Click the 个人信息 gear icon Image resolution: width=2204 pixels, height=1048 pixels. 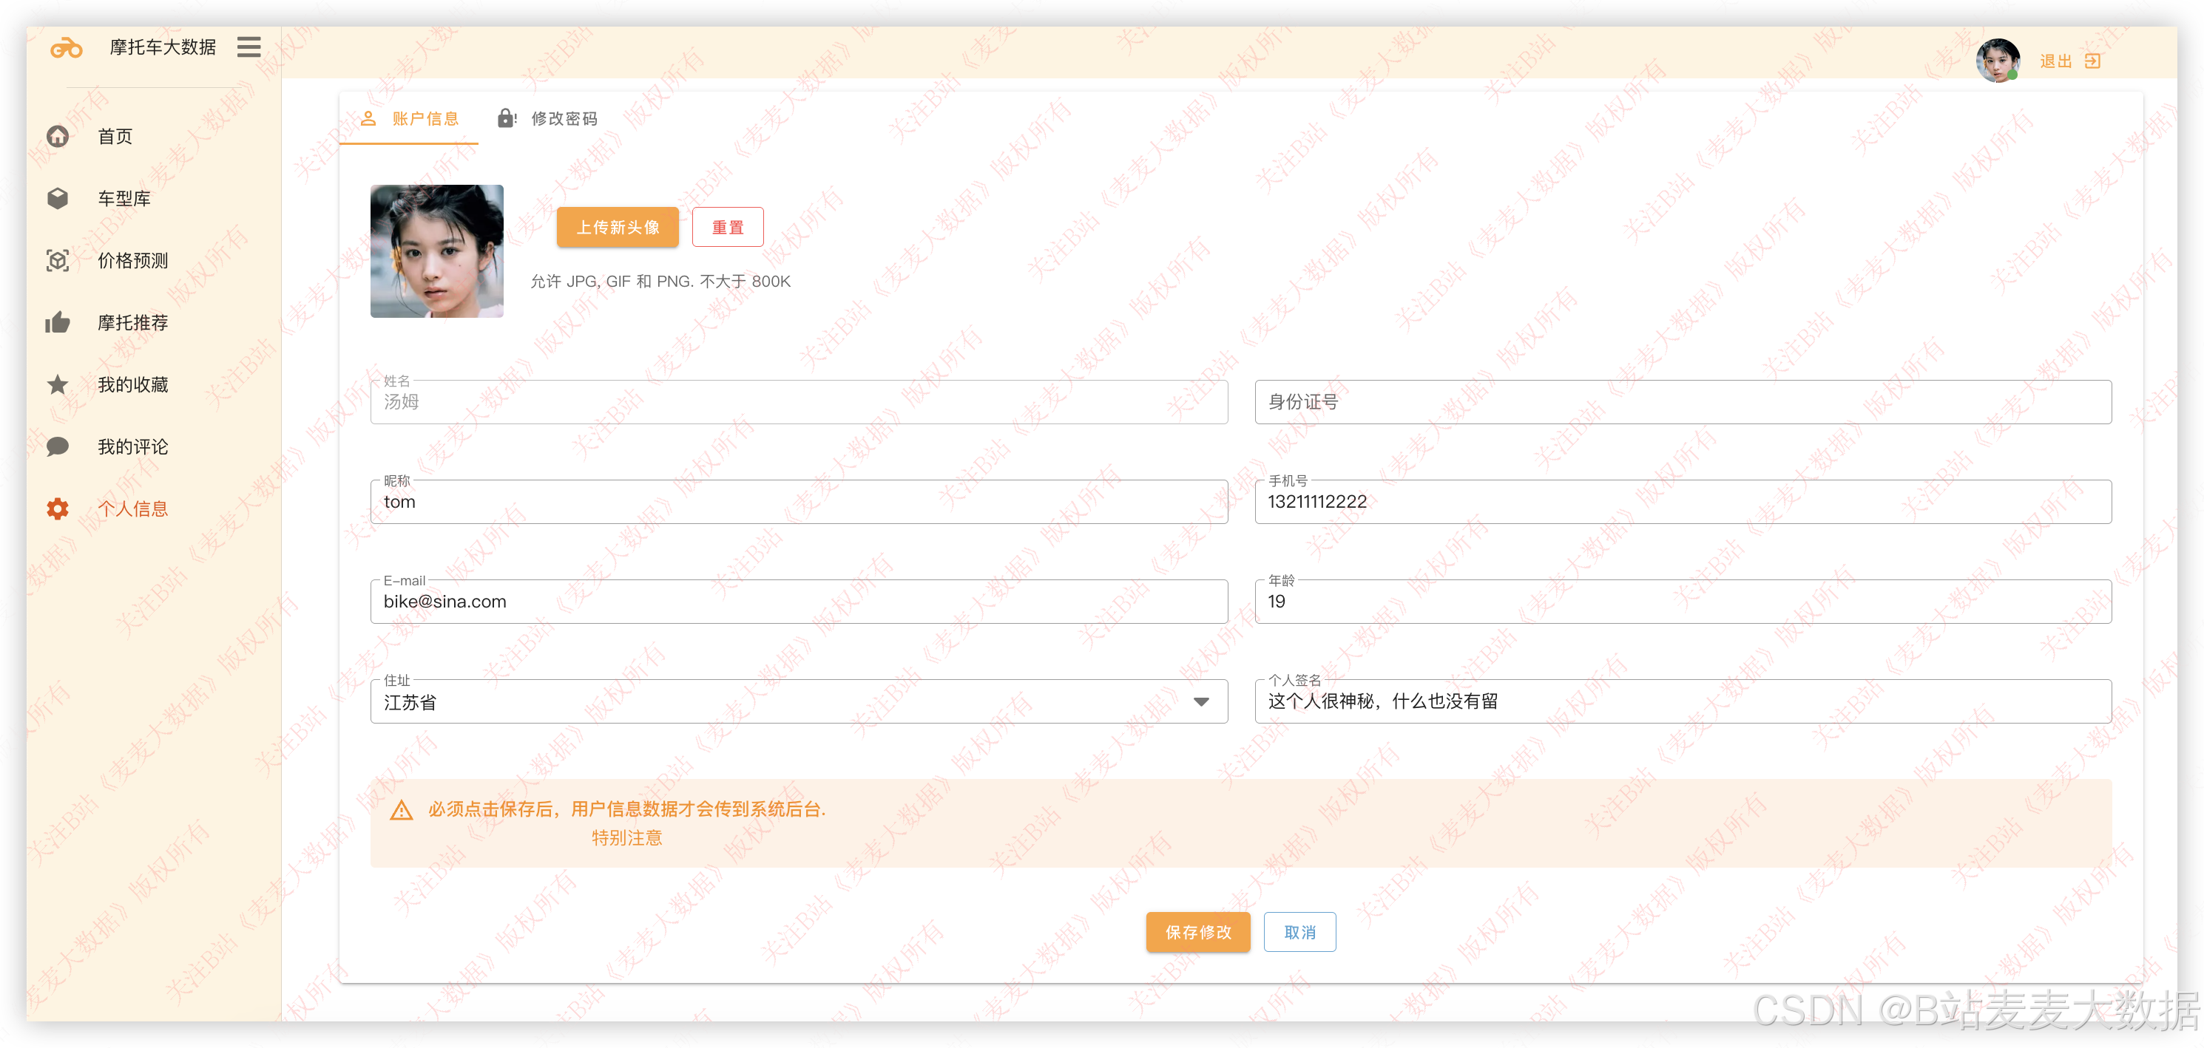(x=58, y=508)
